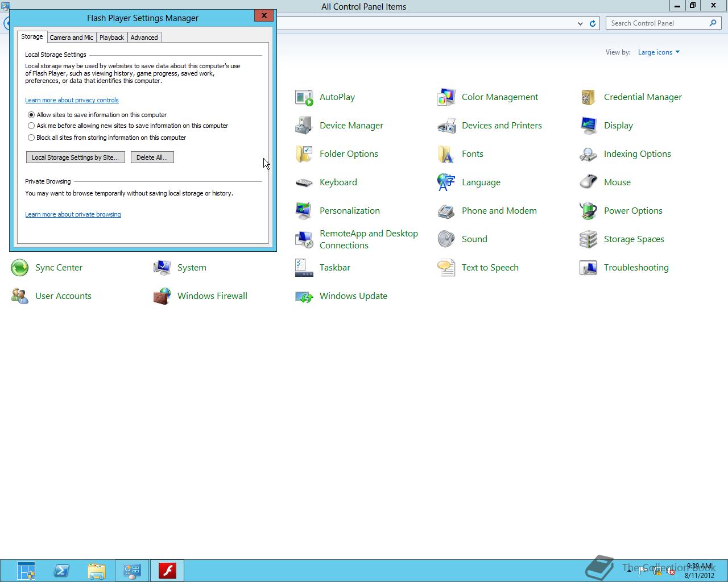
Task: Open the Sound icon
Action: (446, 239)
